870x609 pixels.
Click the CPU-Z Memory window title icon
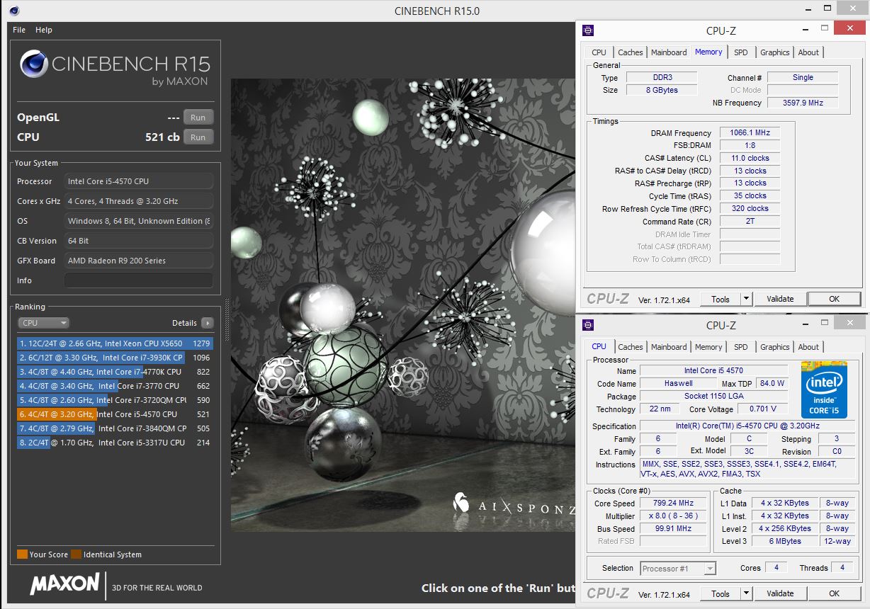[x=588, y=30]
